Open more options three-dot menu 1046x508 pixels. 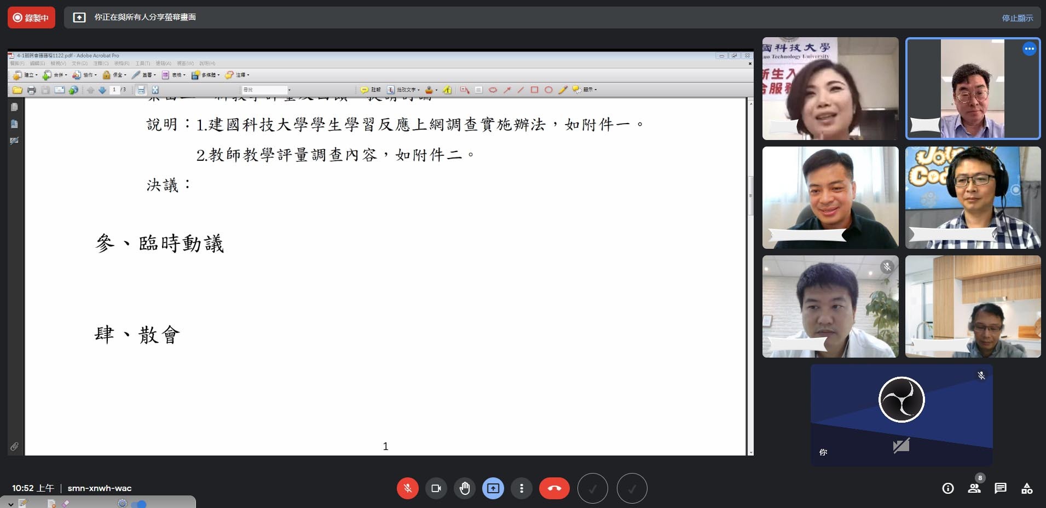(x=522, y=488)
